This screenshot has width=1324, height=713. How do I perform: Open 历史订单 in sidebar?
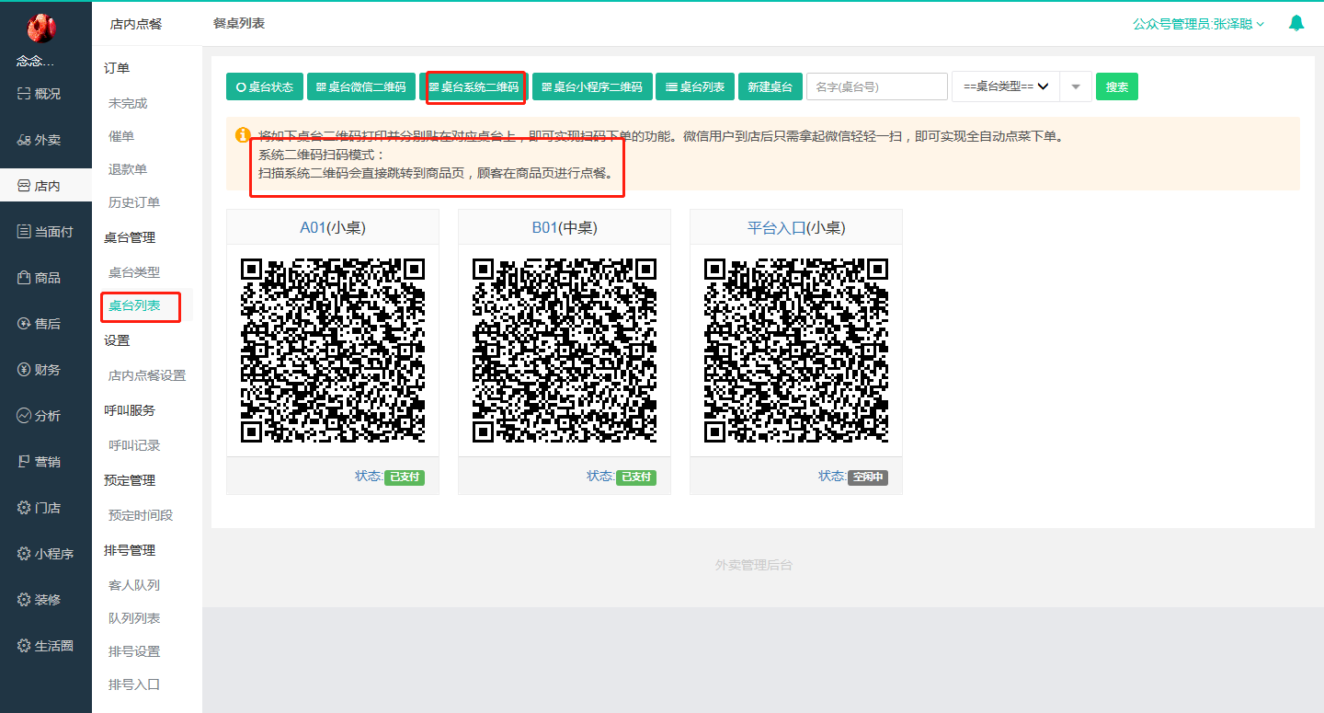(x=134, y=202)
